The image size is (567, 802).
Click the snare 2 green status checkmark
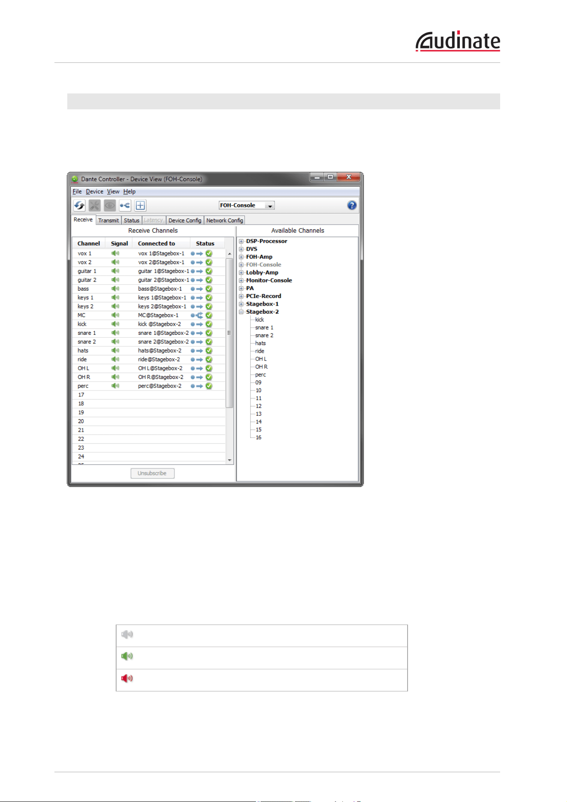tap(209, 342)
